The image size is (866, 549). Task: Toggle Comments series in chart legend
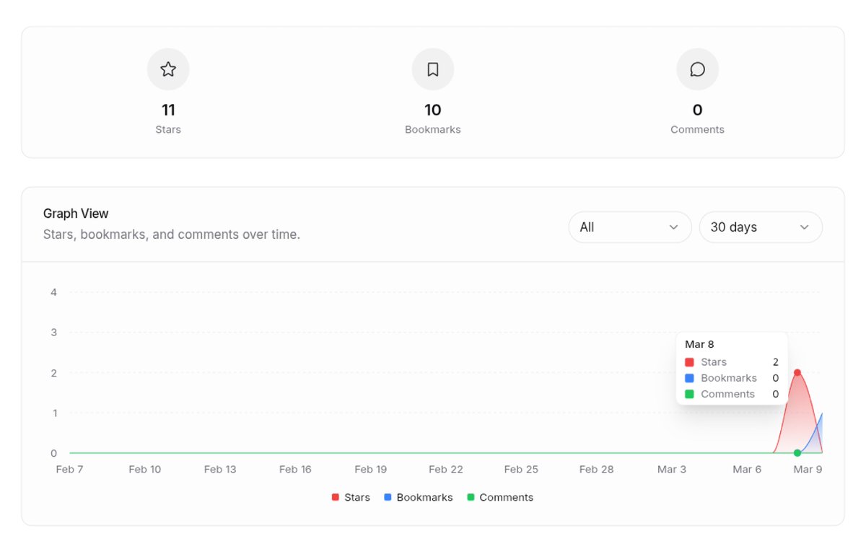[500, 497]
